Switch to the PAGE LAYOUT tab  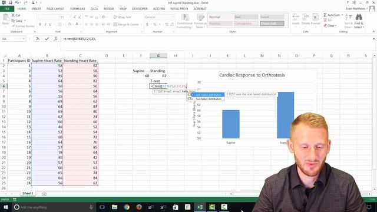point(55,9)
